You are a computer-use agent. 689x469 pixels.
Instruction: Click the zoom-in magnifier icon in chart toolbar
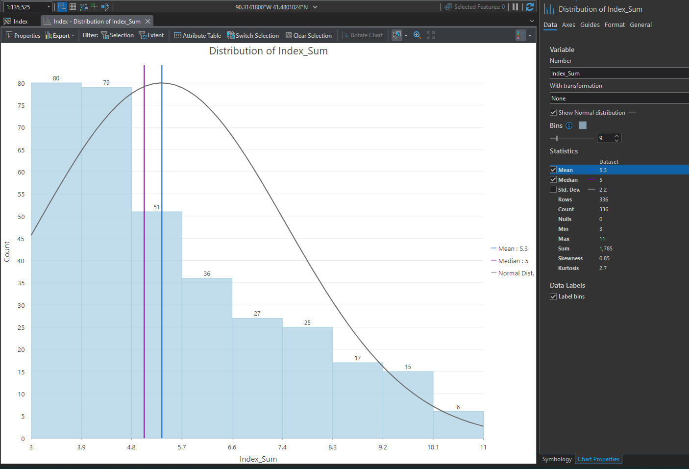coord(418,35)
